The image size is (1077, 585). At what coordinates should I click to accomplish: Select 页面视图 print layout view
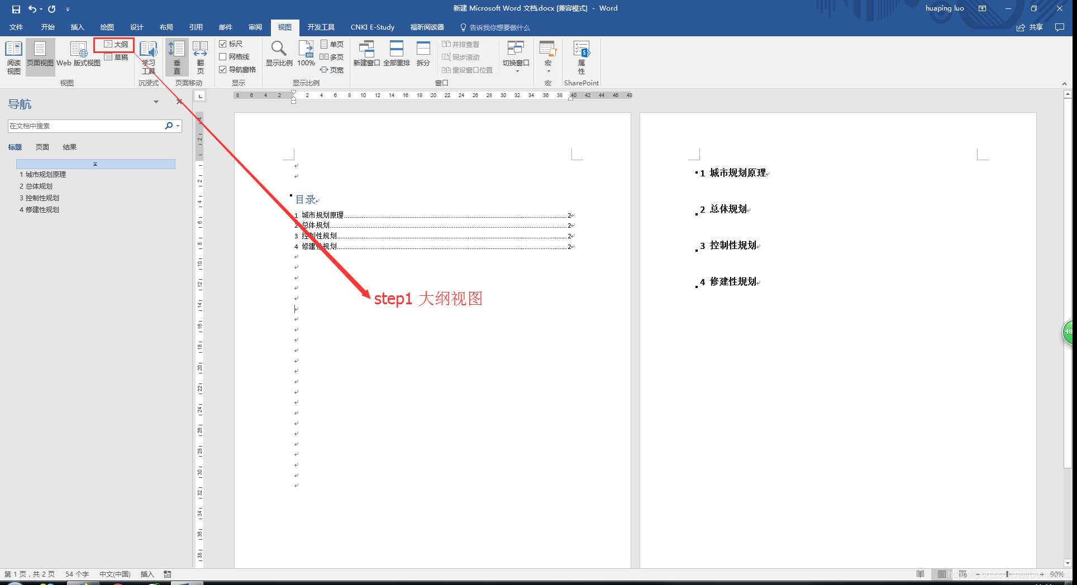click(x=40, y=57)
